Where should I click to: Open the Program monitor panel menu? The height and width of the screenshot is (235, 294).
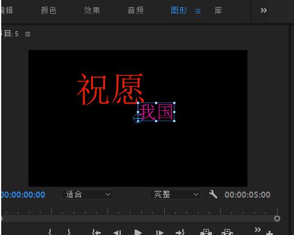click(28, 34)
